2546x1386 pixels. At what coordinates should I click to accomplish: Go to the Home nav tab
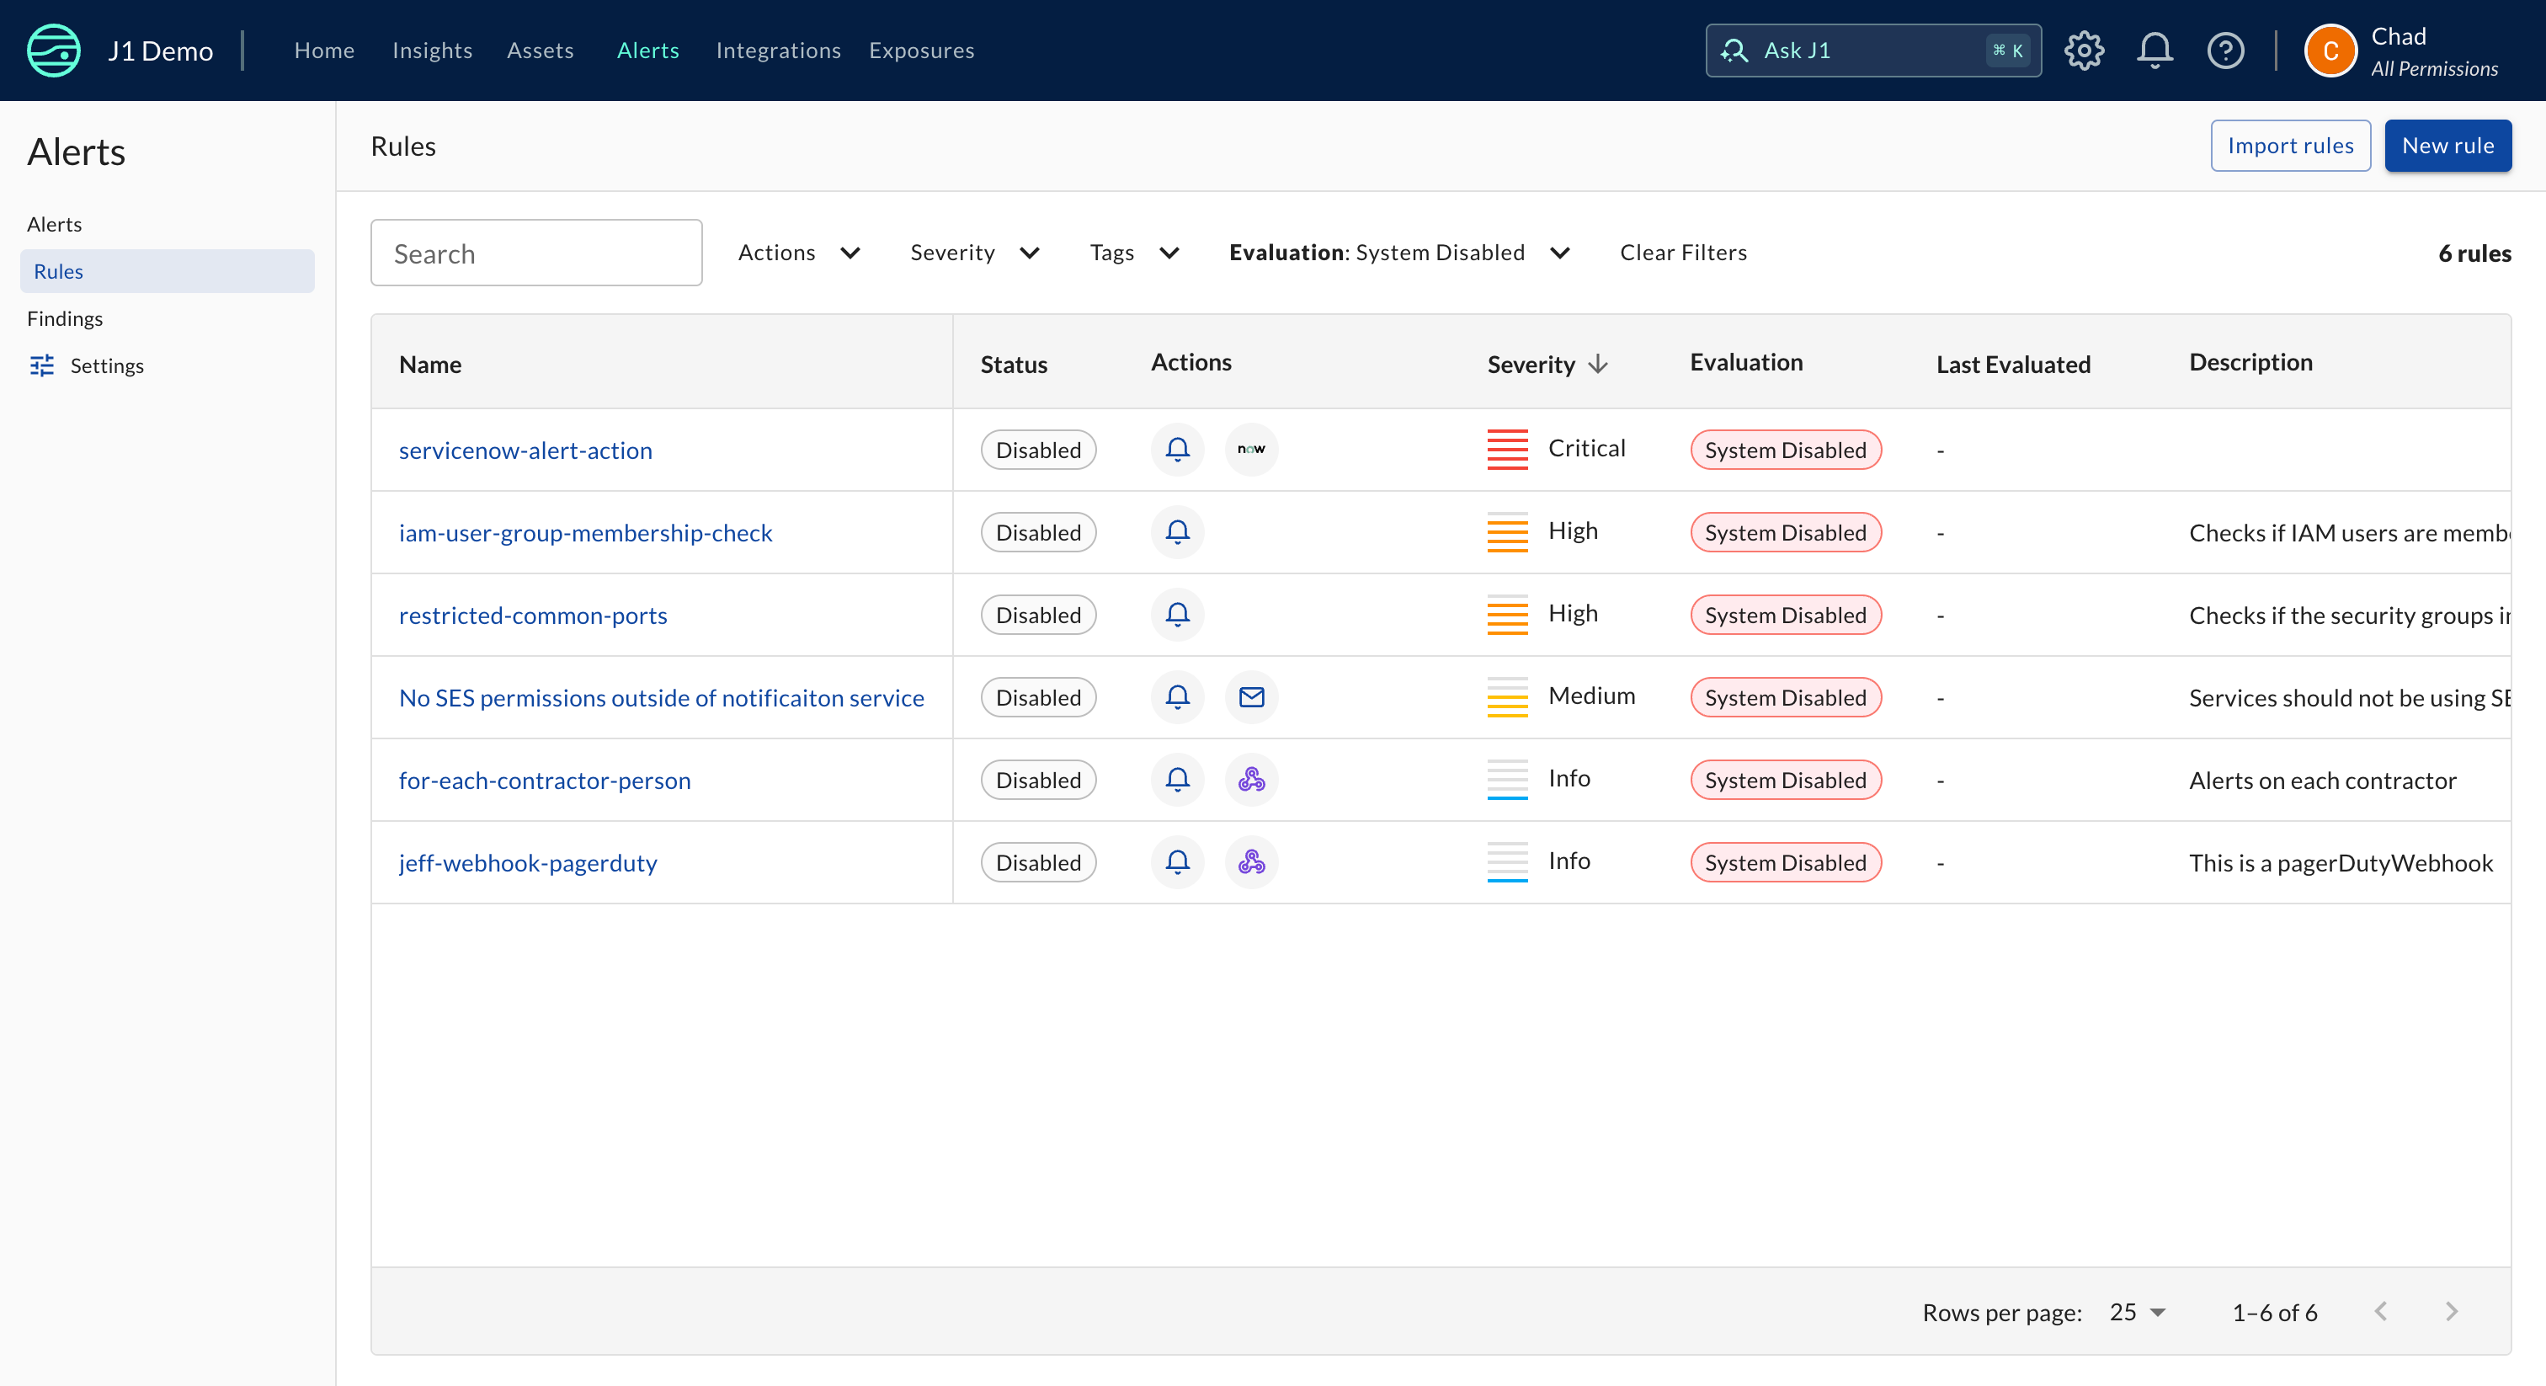click(x=324, y=51)
